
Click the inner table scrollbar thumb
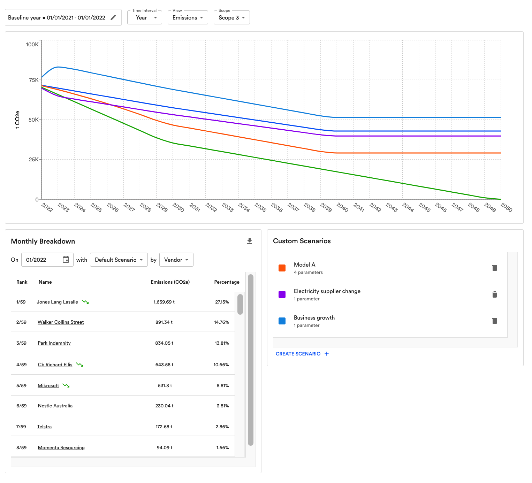[x=240, y=304]
